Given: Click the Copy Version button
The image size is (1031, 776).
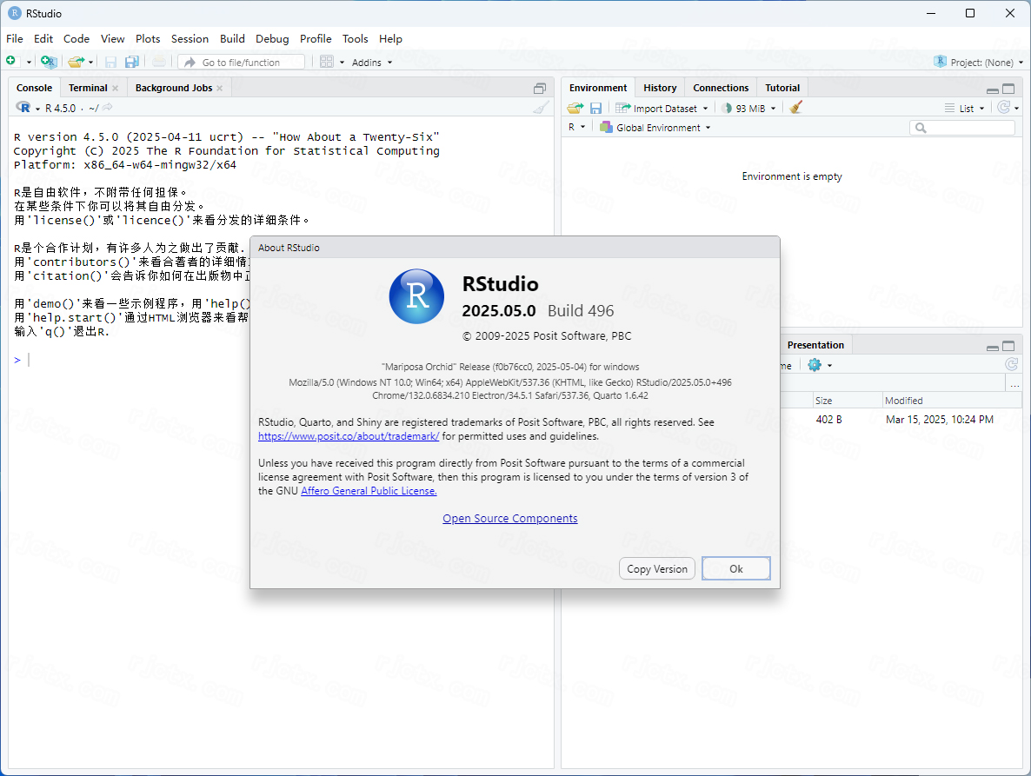Looking at the screenshot, I should point(657,569).
